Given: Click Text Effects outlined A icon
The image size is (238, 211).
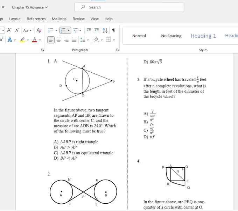Looking at the screenshot, I should tap(10, 40).
